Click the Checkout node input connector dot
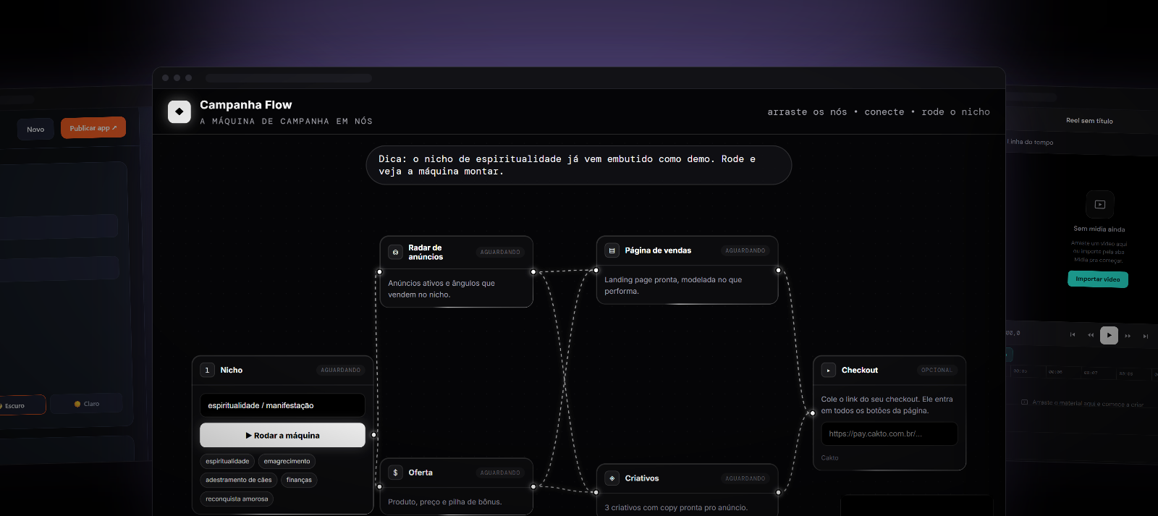 click(x=813, y=413)
